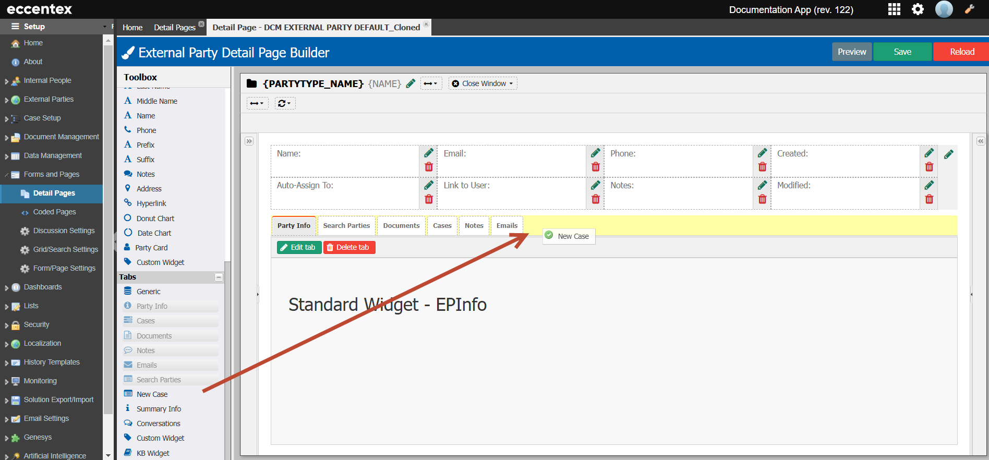Open Grid/Search Settings in sidebar
989x460 pixels.
(x=65, y=249)
